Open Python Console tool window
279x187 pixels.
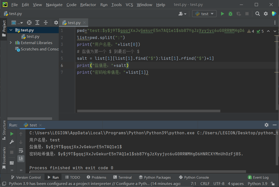click(x=194, y=177)
